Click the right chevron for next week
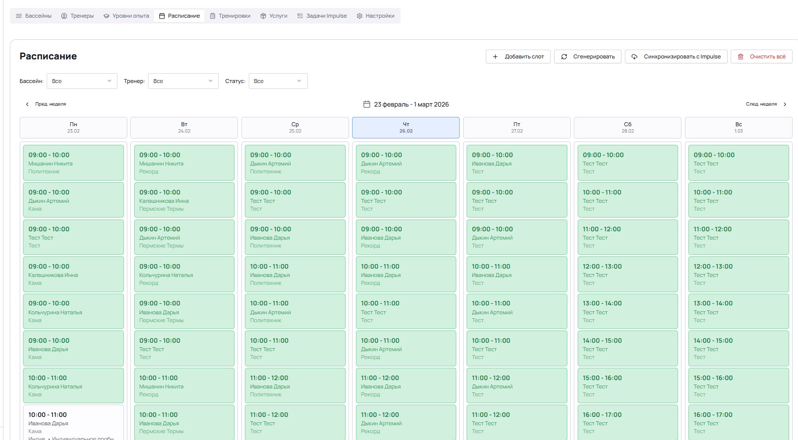 pos(785,104)
